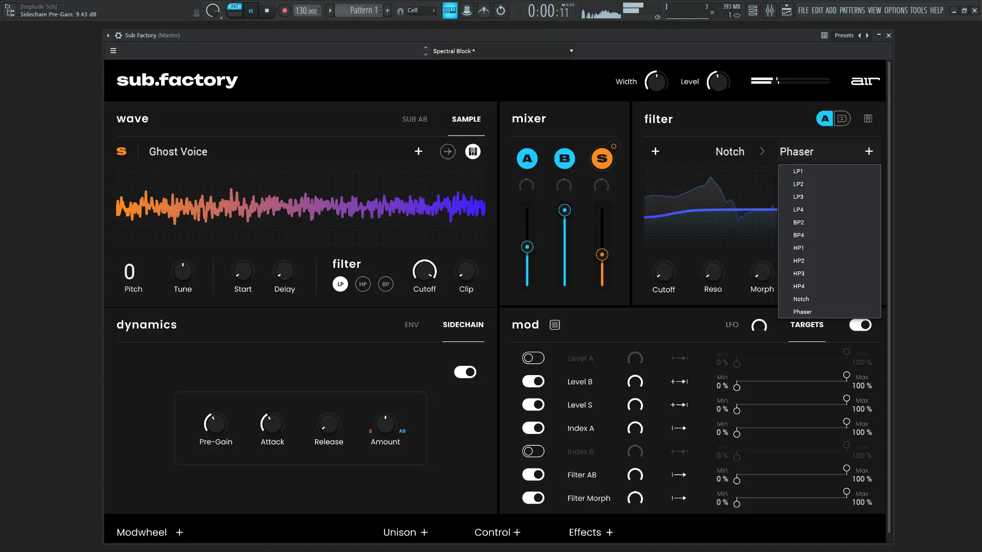Screen dimensions: 982x552
Task: Click the square icon next to mod
Action: pyautogui.click(x=555, y=325)
